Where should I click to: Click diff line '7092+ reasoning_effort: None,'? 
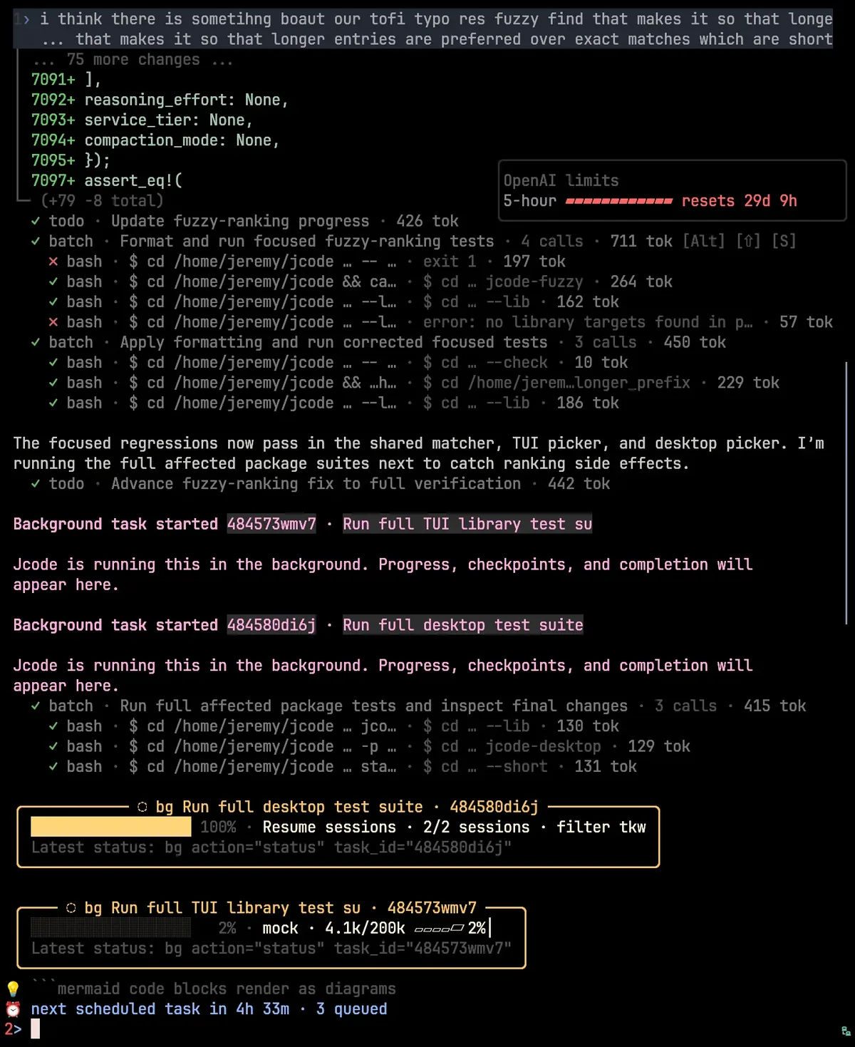coord(160,100)
